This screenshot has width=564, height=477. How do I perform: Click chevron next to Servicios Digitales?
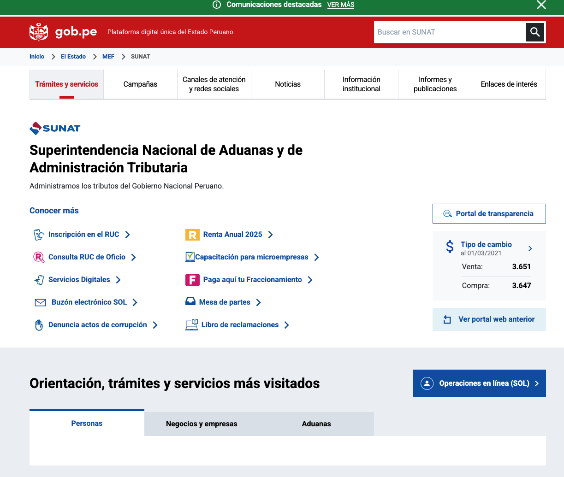(119, 280)
